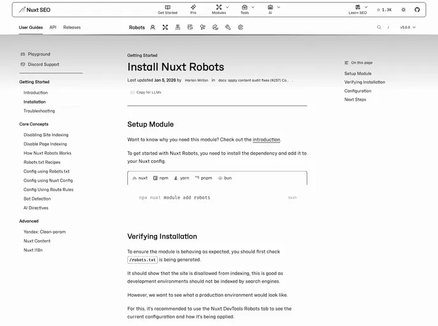The height and width of the screenshot is (326, 438).
Task: Click the wrench utilities module icon
Action: (x=228, y=27)
